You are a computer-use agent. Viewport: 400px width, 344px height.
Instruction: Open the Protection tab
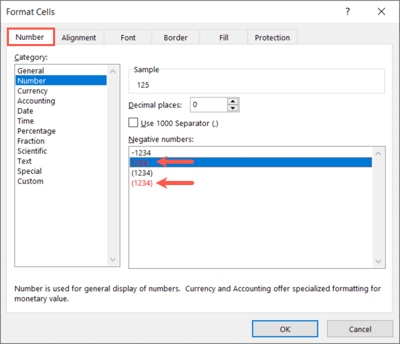pyautogui.click(x=272, y=37)
